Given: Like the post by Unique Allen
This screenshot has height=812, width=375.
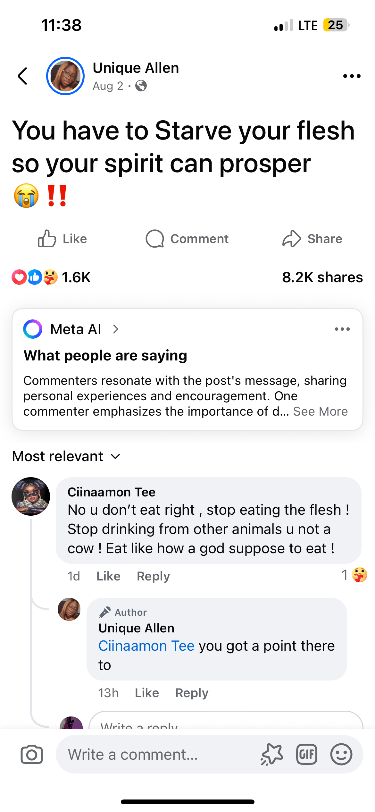Looking at the screenshot, I should [63, 239].
